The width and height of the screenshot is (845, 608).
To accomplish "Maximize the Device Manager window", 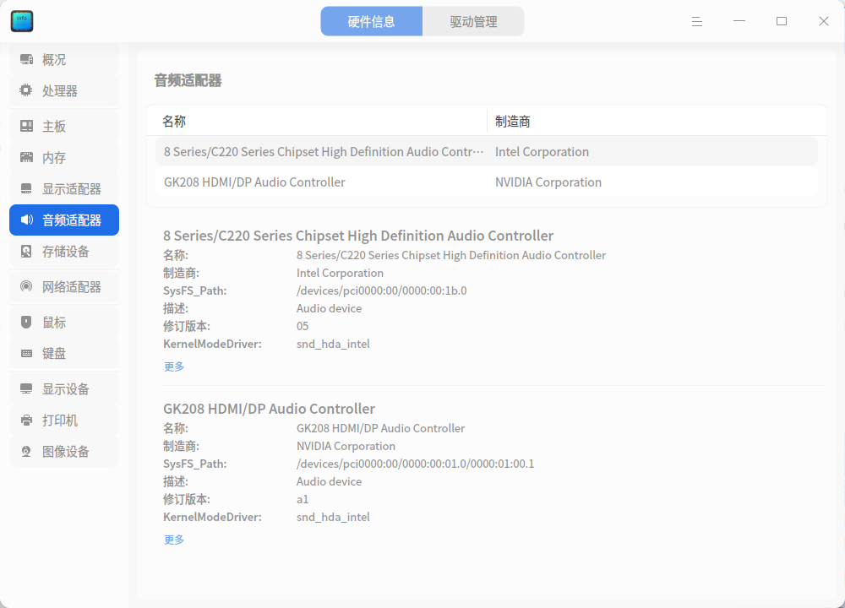I will coord(782,22).
